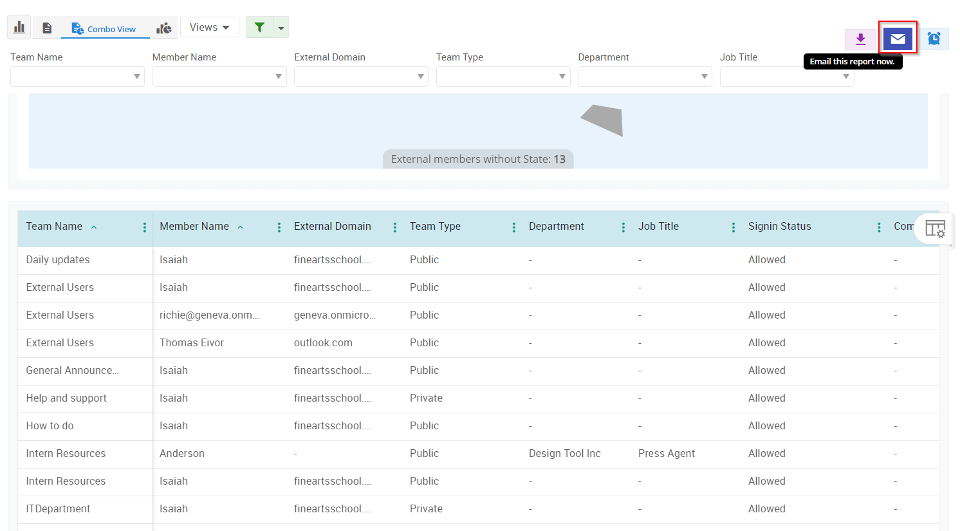
Task: Open column settings table gear icon
Action: click(x=935, y=228)
